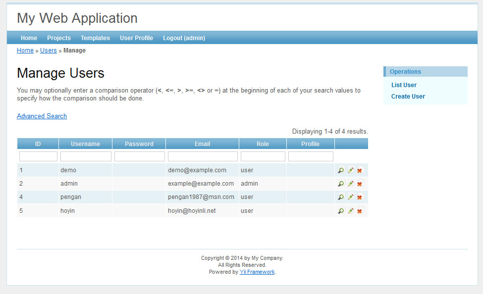The image size is (483, 294).
Task: Click the Role filter text box
Action: 263,156
